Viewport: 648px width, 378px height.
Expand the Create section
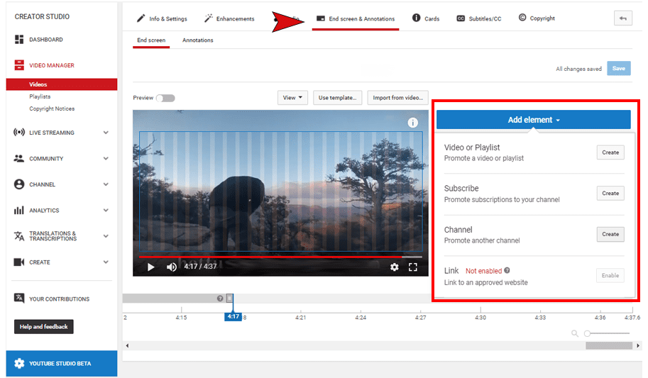[106, 262]
